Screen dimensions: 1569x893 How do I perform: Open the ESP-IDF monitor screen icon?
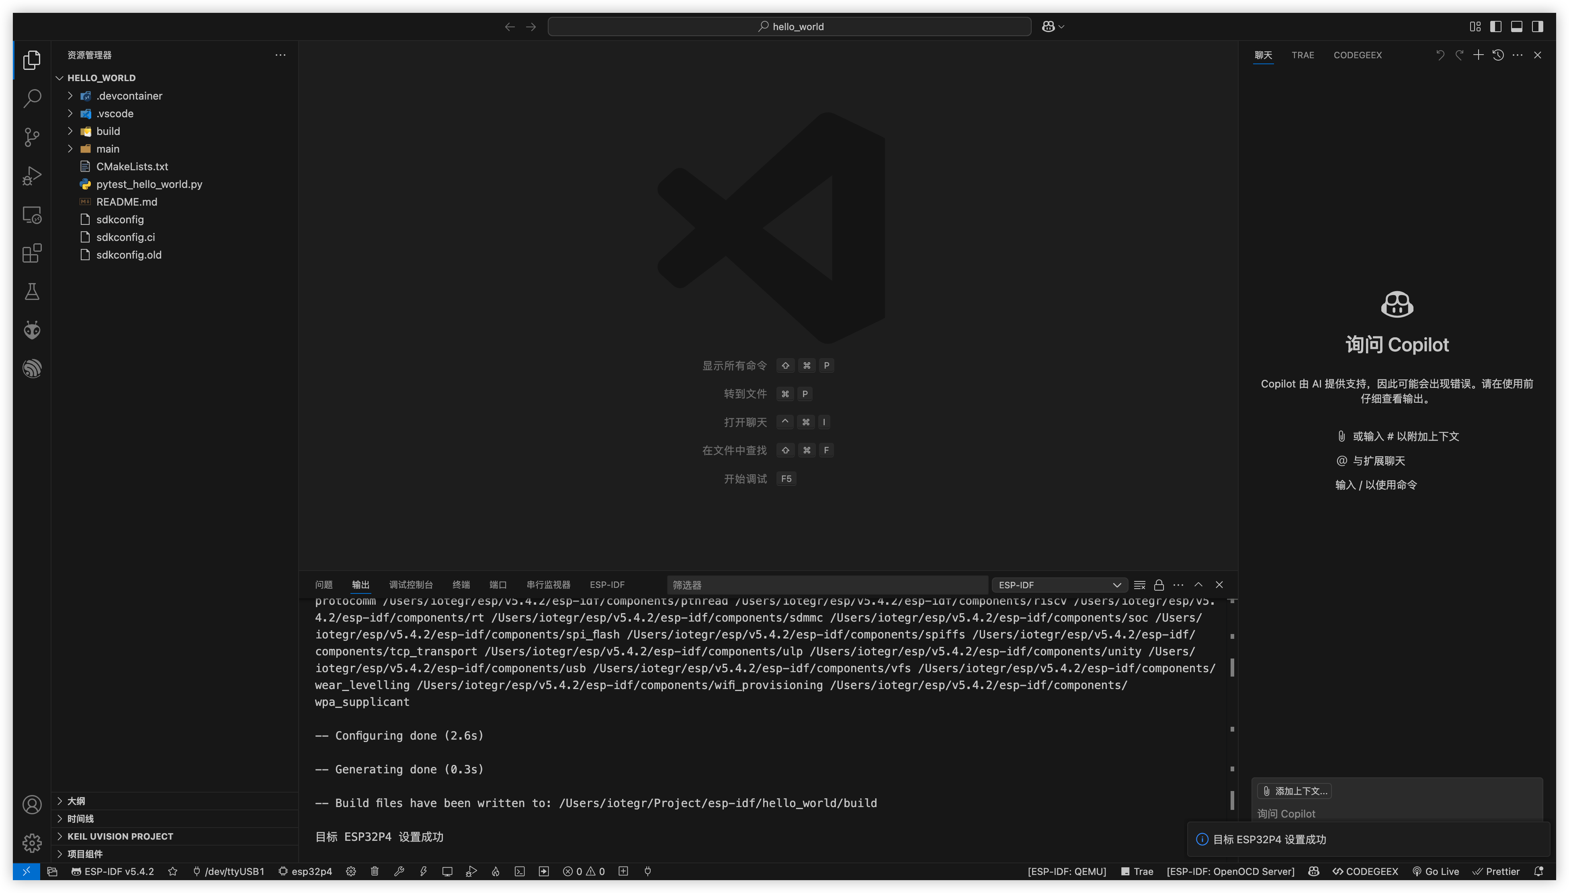coord(447,871)
